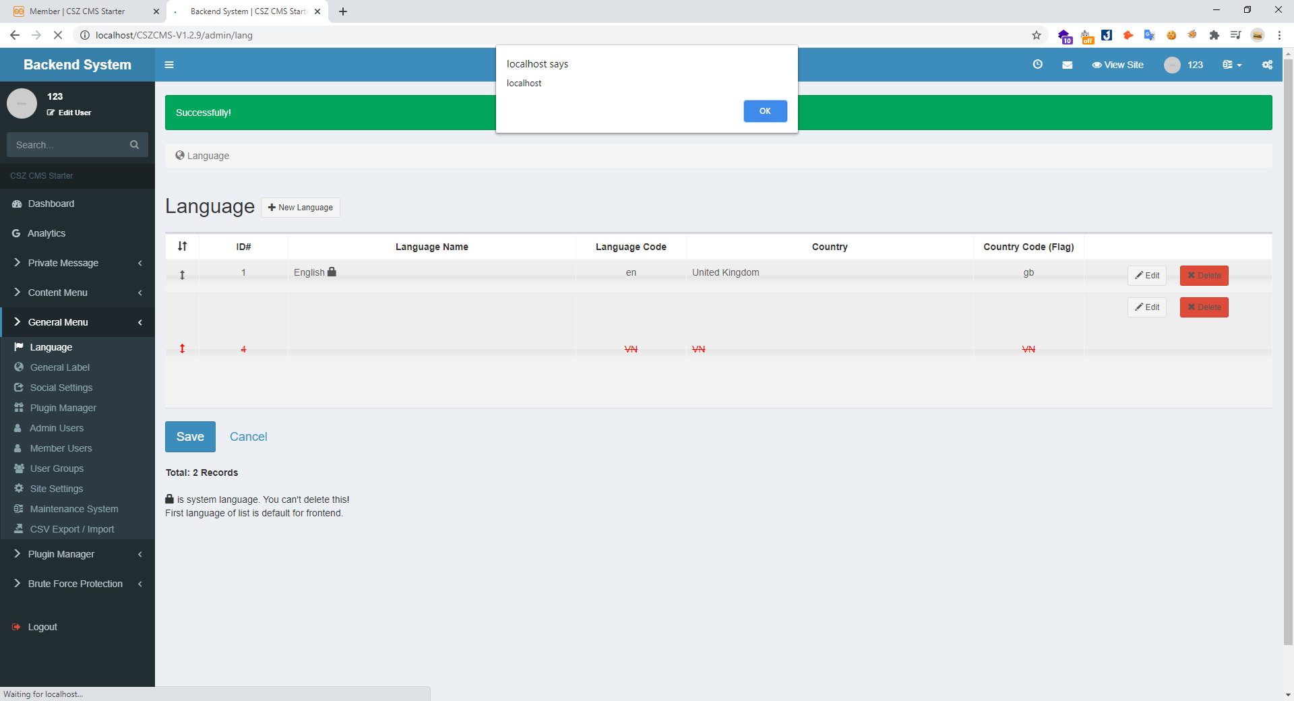Expand the Private Message menu

pos(78,263)
